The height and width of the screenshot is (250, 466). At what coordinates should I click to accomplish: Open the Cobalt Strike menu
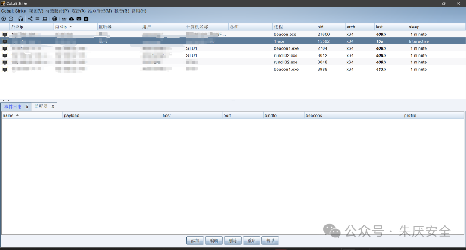pos(14,11)
